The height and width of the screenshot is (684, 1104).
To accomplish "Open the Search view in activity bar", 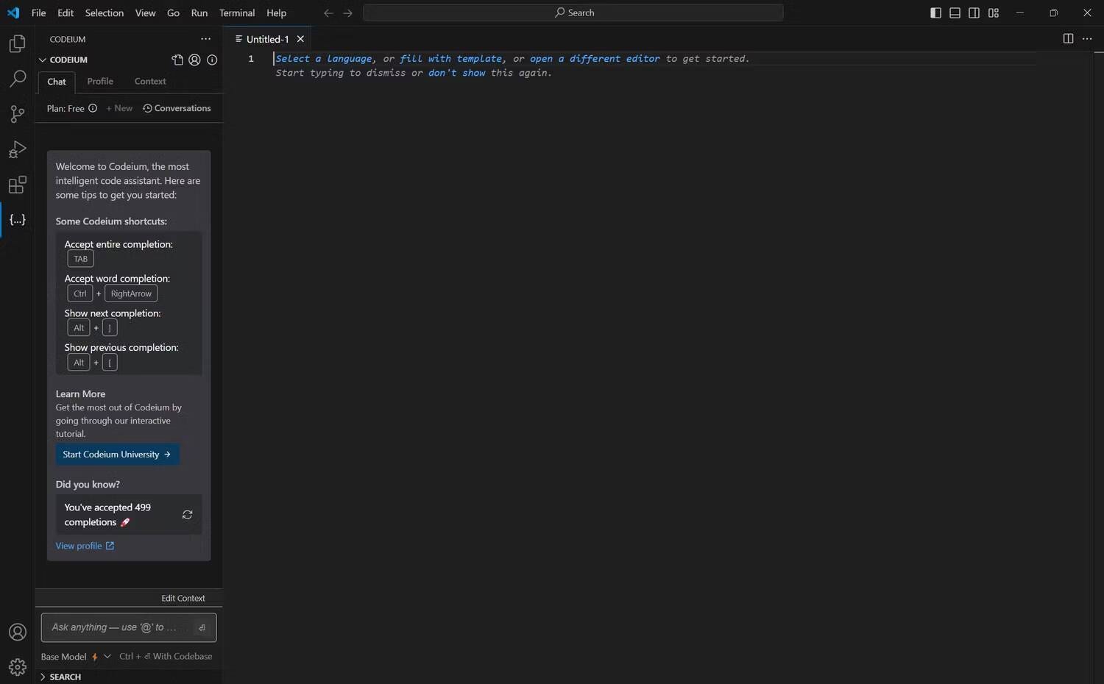I will [x=17, y=79].
